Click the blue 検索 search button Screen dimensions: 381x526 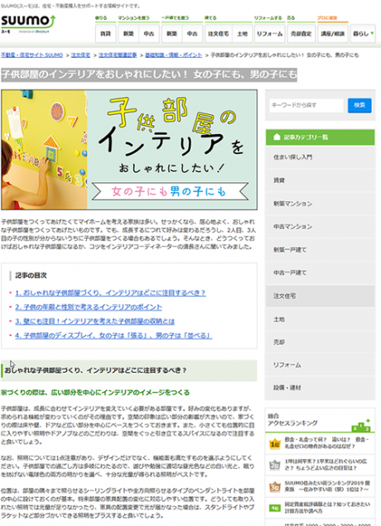pyautogui.click(x=359, y=105)
